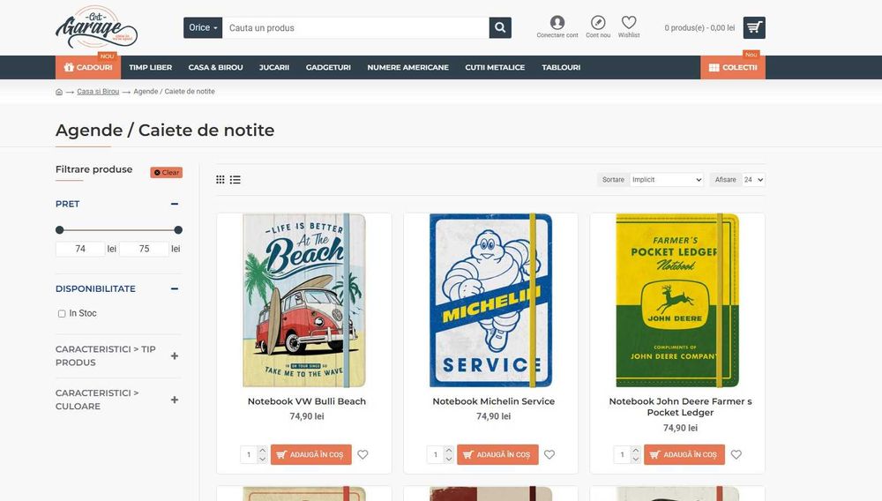This screenshot has width=882, height=501.
Task: Open VW Bulli Beach notebook image
Action: coord(304,300)
